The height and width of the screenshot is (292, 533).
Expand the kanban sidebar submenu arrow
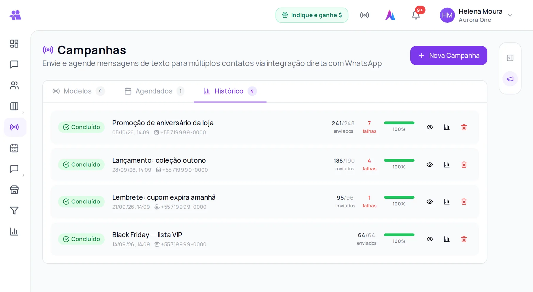23,112
